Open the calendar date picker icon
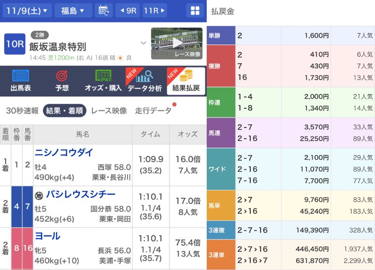 [104, 10]
